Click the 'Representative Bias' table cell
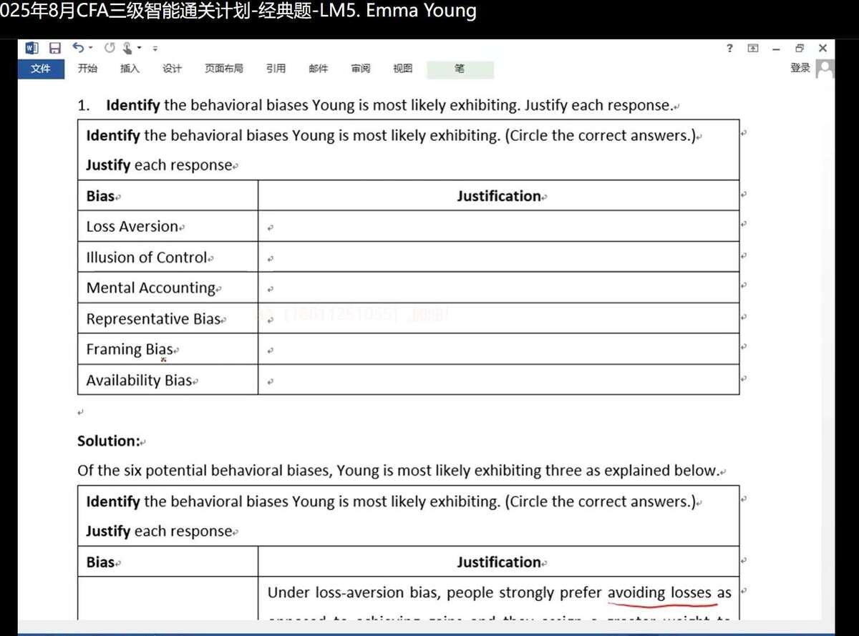This screenshot has width=859, height=636. point(168,318)
